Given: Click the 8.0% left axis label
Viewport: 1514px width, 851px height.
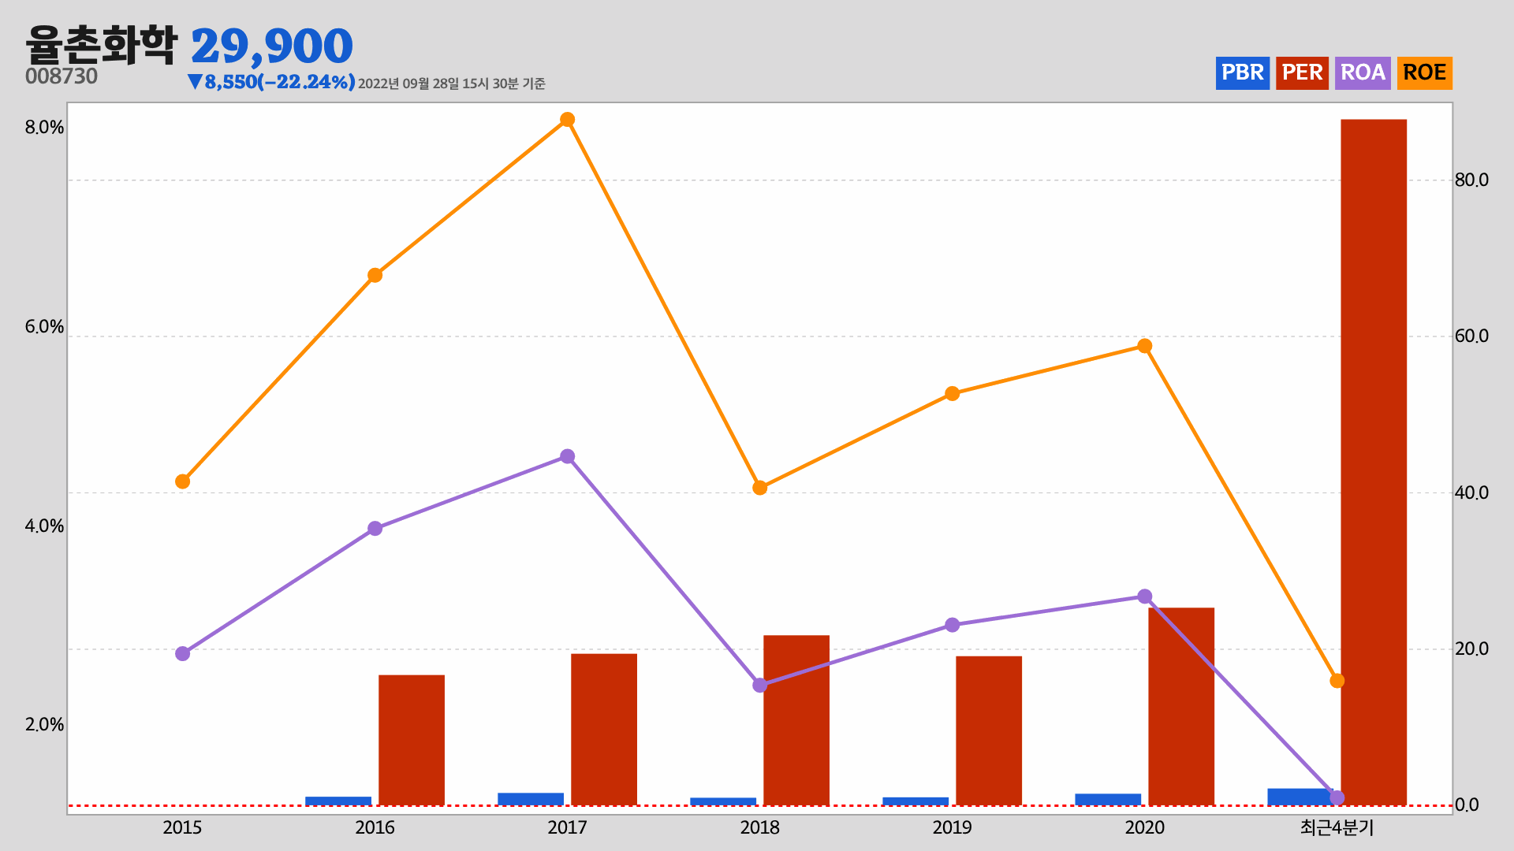Looking at the screenshot, I should (44, 128).
